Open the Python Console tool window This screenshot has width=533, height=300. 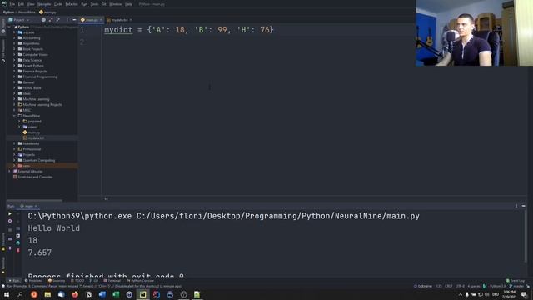click(x=140, y=281)
